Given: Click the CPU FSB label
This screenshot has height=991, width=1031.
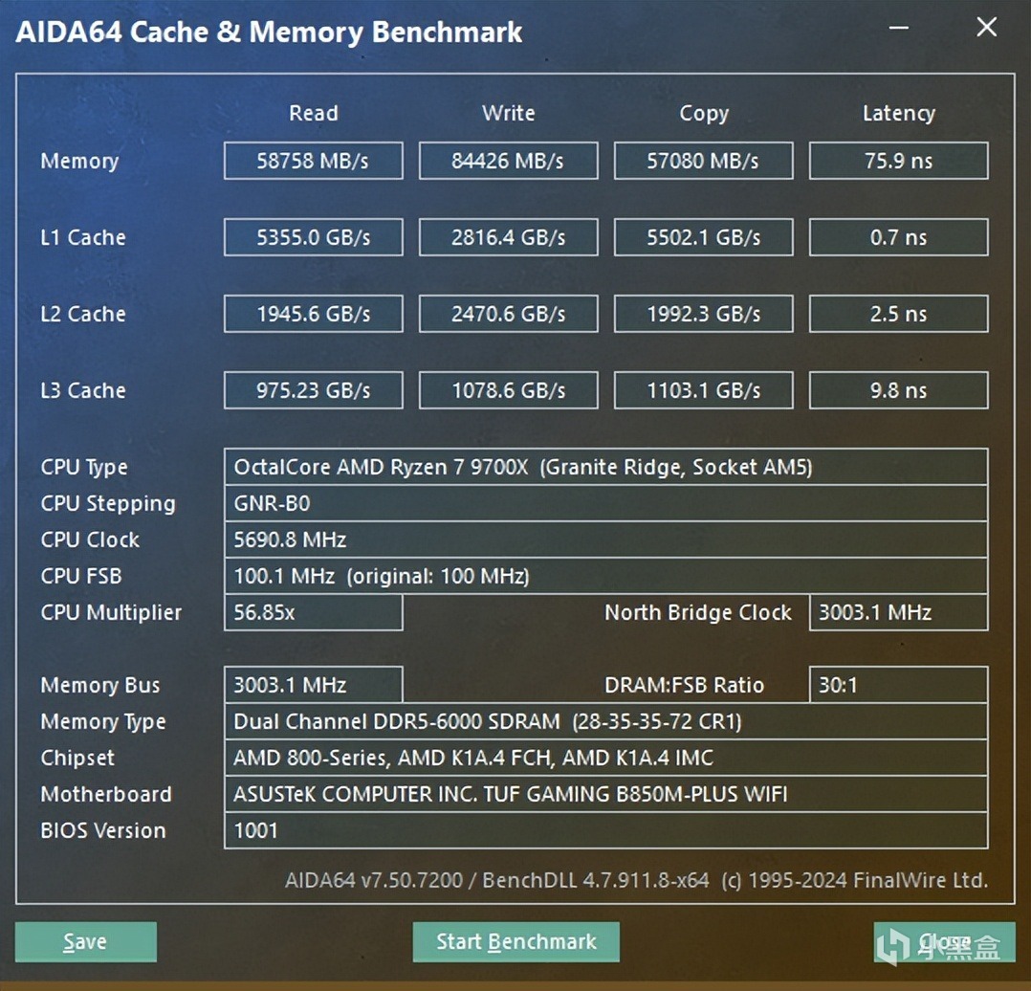Looking at the screenshot, I should [x=81, y=576].
